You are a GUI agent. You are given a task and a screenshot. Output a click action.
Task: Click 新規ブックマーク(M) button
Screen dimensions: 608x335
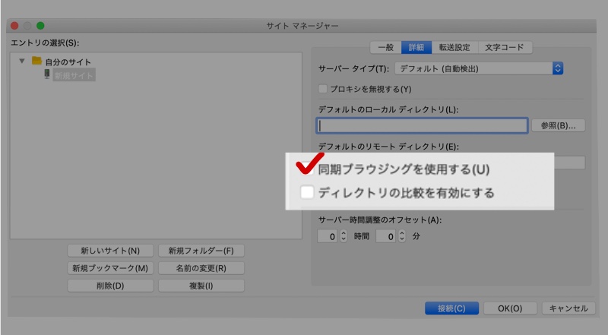[110, 268]
